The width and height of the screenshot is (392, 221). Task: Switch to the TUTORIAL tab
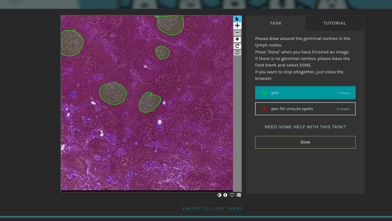[335, 23]
